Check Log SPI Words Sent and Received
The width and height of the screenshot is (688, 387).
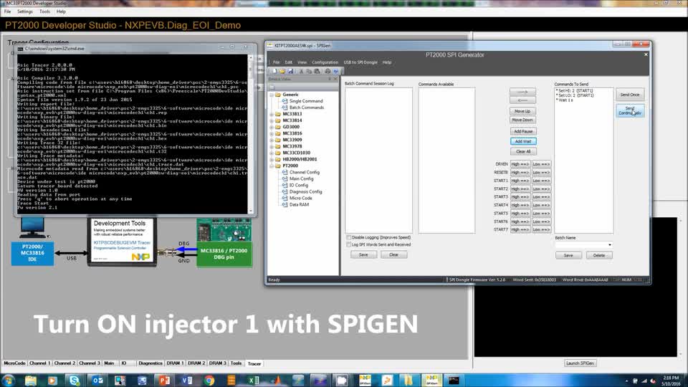click(x=349, y=244)
